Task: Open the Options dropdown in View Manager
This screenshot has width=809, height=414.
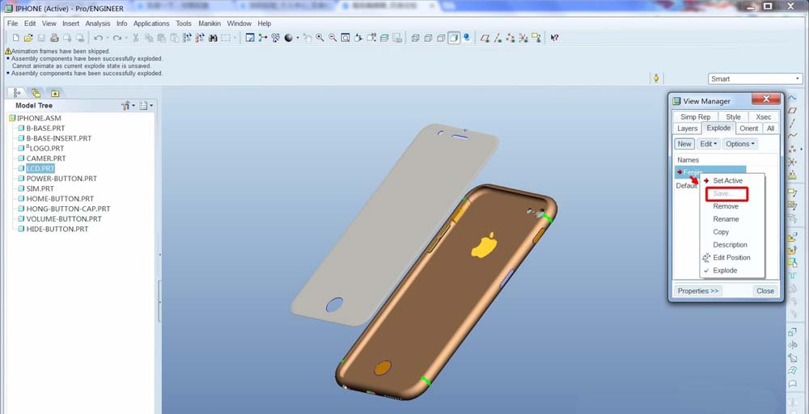Action: 740,144
